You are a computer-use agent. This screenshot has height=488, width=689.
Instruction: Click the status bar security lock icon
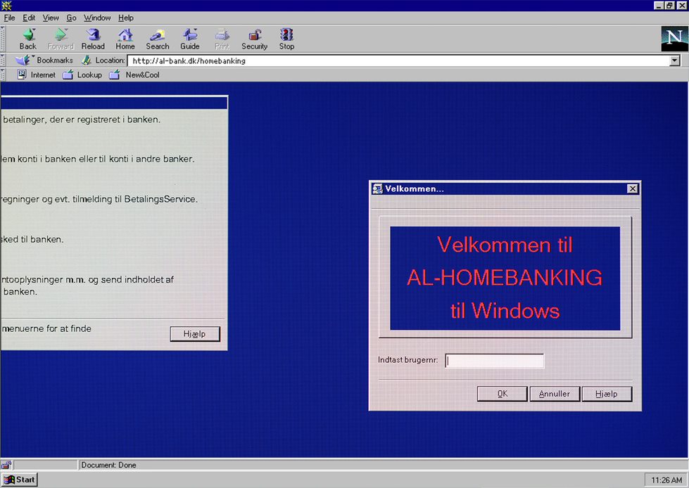(x=6, y=465)
